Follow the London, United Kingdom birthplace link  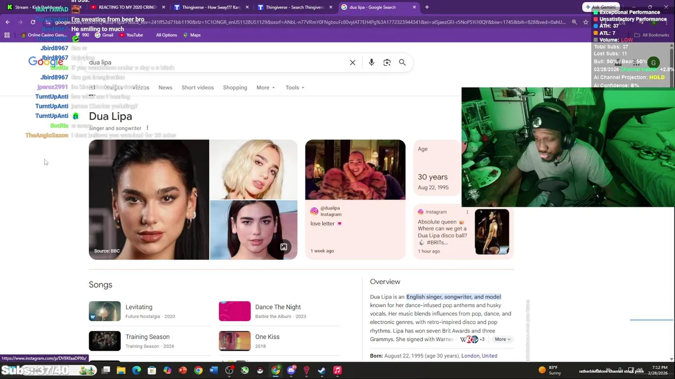pos(479,356)
